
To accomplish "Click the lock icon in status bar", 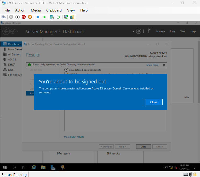I will click(195, 174).
